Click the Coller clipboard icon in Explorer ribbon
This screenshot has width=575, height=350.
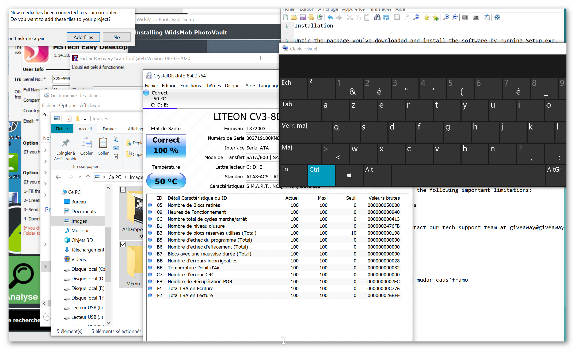[x=103, y=143]
